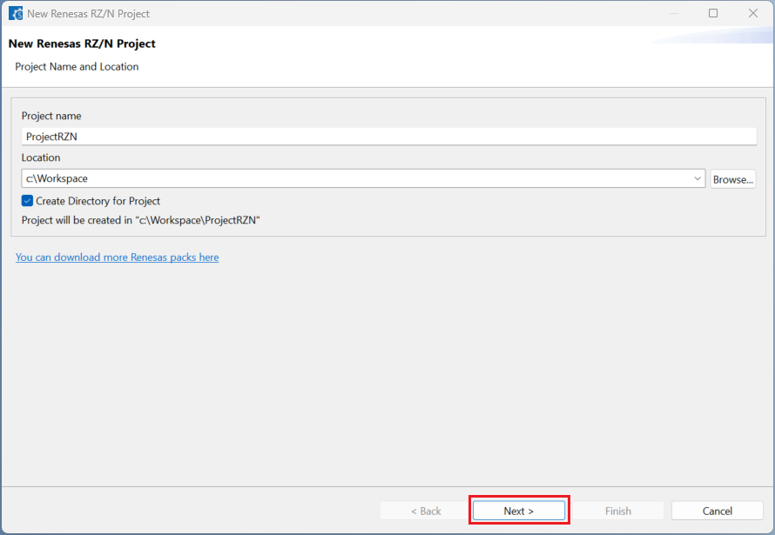
Task: Click the Cancel button
Action: pos(718,511)
